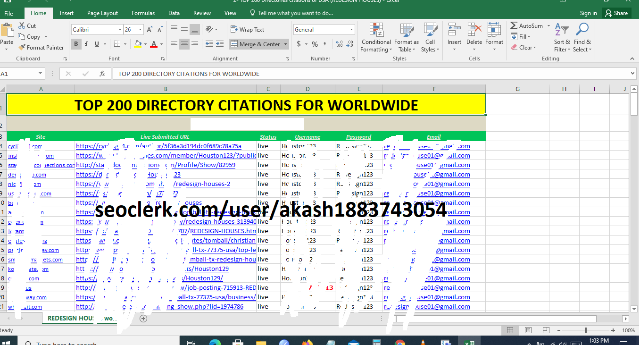Click the Share button
The width and height of the screenshot is (640, 345).
point(616,13)
